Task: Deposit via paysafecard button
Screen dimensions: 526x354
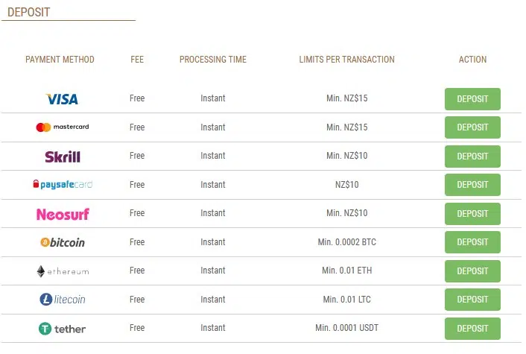Action: pyautogui.click(x=472, y=185)
